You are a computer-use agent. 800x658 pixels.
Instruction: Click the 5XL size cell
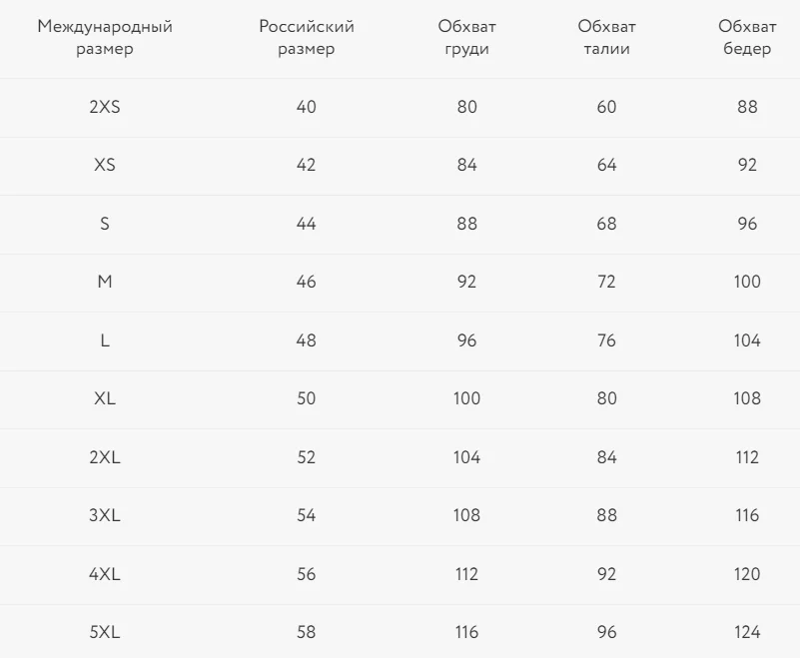click(105, 632)
